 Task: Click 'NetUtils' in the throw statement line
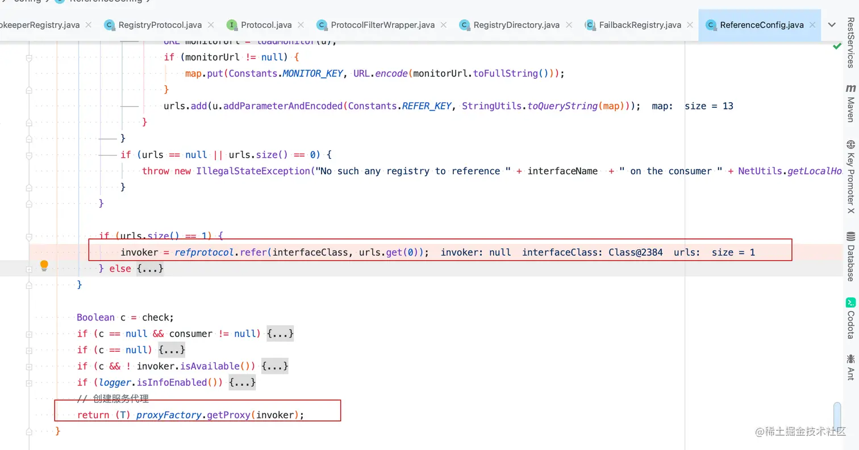pos(759,171)
